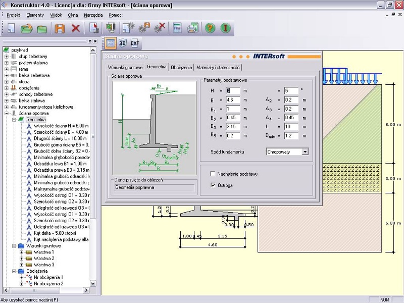Select Odsadzka lewa B1 = 1.00 m item
The image size is (404, 303).
(x=60, y=164)
